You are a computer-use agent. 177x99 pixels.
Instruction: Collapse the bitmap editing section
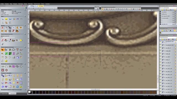pos(25,34)
